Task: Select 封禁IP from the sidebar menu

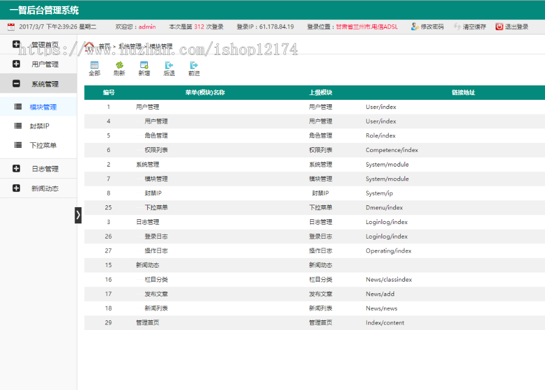Action: pos(39,125)
